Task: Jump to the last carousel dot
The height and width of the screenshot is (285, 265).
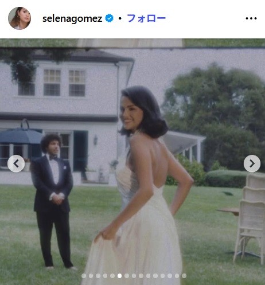Action: pyautogui.click(x=184, y=276)
